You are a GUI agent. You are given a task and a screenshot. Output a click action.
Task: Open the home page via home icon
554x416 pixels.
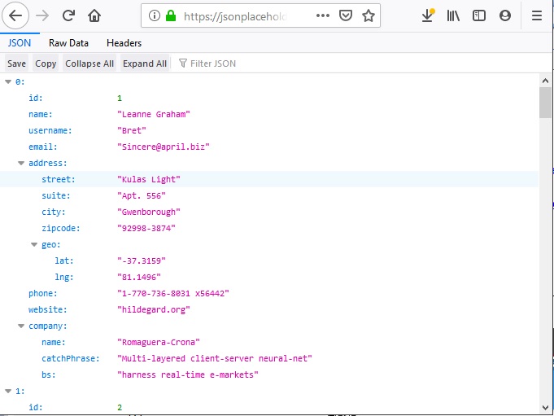pyautogui.click(x=94, y=15)
